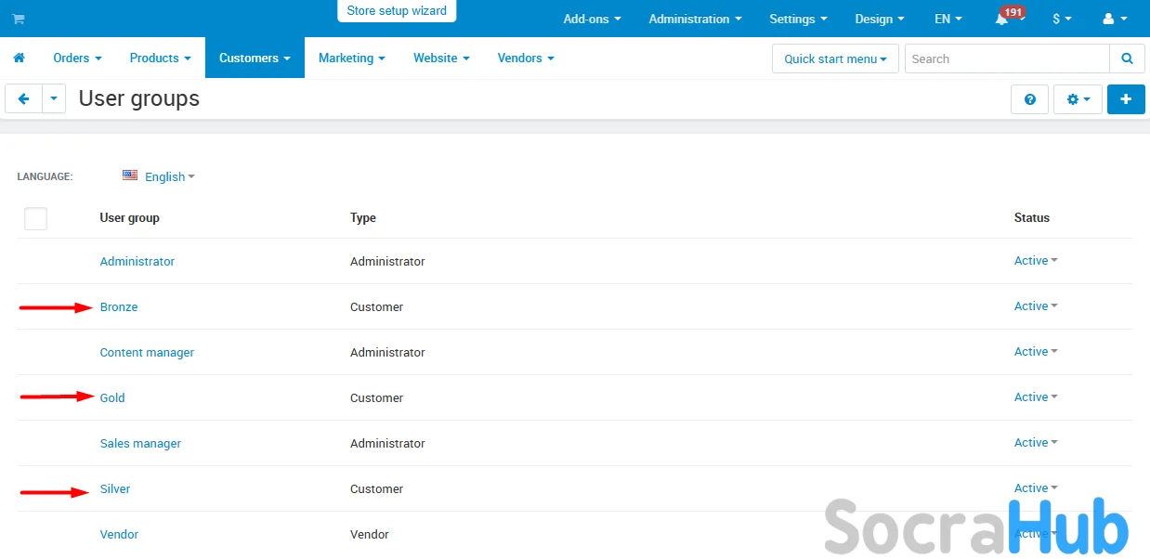This screenshot has width=1150, height=559.
Task: Open the user account profile icon menu
Action: pyautogui.click(x=1113, y=19)
